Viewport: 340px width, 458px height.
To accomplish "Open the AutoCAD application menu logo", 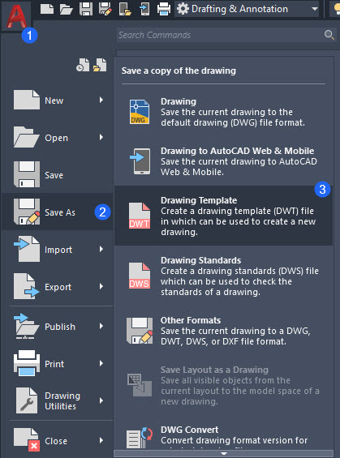I will pyautogui.click(x=16, y=16).
